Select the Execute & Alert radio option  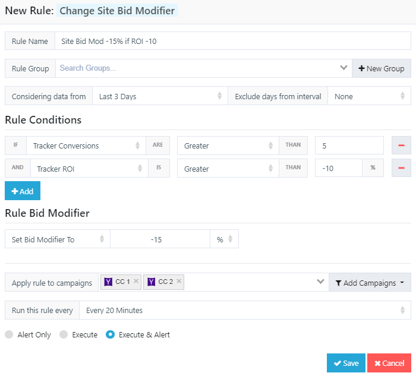point(110,334)
